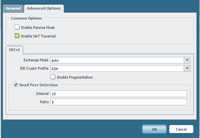Open the IKE Crypto Profile dropdown arrow
This screenshot has width=200, height=138.
click(187, 69)
